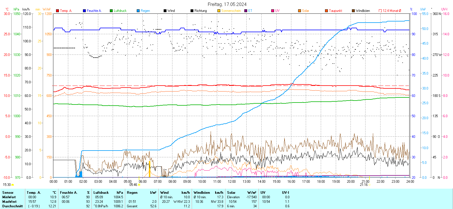Select the green Luftdruck legend square
The height and width of the screenshot is (209, 453).
(x=111, y=11)
